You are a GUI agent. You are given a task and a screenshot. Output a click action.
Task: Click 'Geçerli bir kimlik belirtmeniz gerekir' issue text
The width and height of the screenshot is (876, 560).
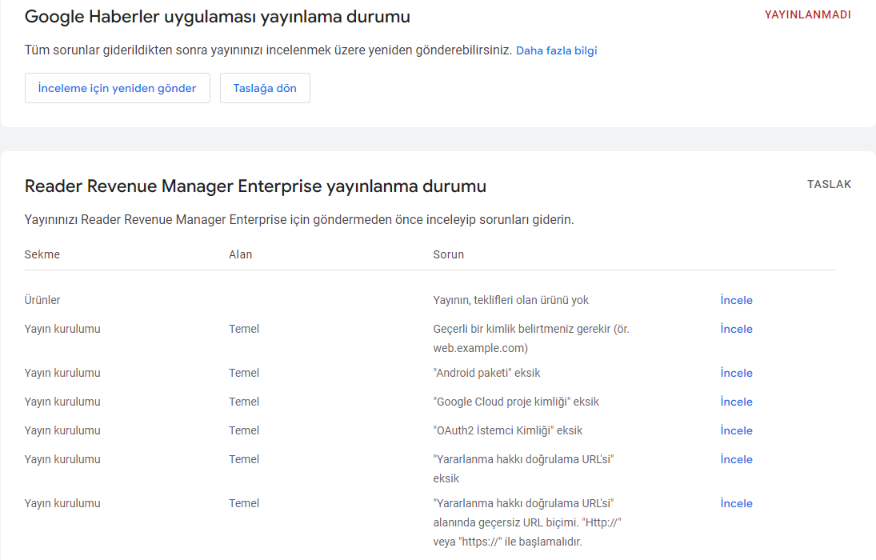pyautogui.click(x=531, y=338)
